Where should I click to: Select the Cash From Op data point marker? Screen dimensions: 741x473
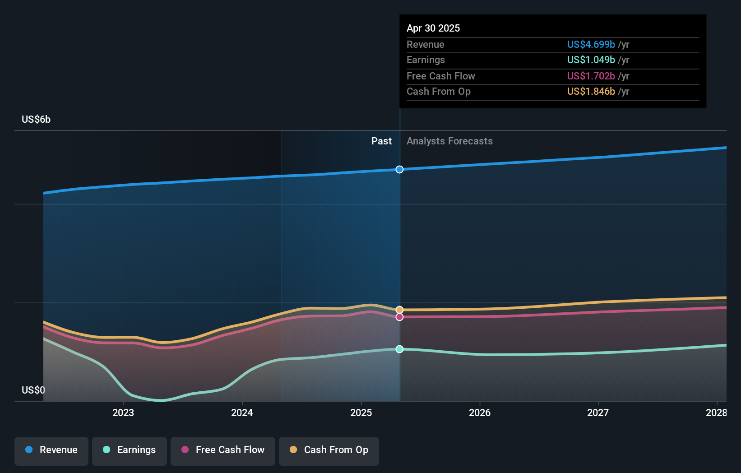[x=399, y=310]
